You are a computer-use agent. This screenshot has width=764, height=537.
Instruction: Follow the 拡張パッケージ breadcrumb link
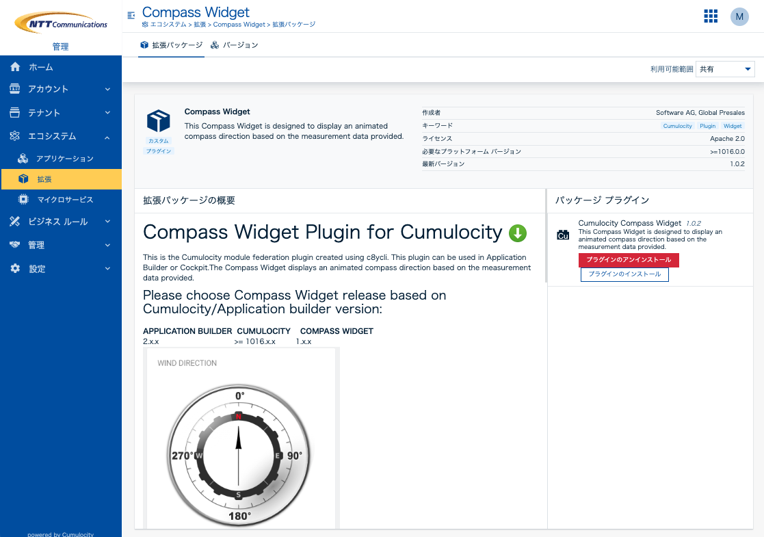(294, 25)
